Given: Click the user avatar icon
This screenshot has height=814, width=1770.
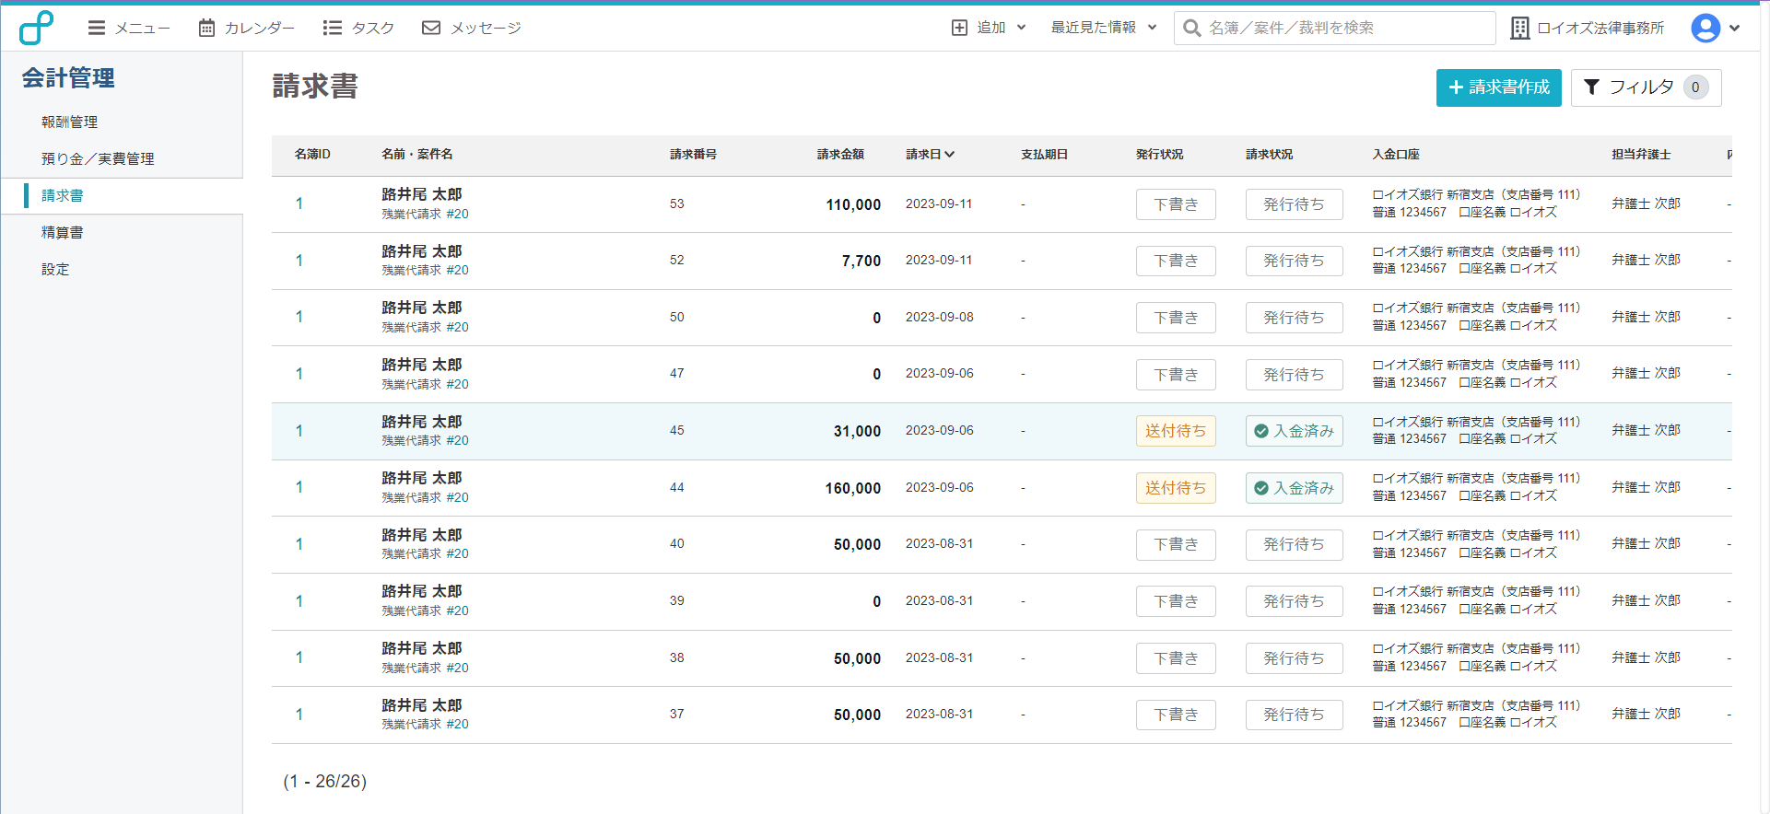Looking at the screenshot, I should click(1706, 28).
